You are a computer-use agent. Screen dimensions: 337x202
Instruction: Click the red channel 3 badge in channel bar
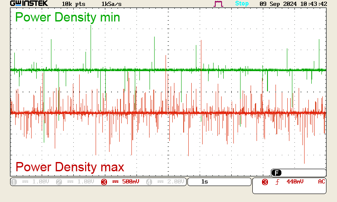click(x=104, y=182)
